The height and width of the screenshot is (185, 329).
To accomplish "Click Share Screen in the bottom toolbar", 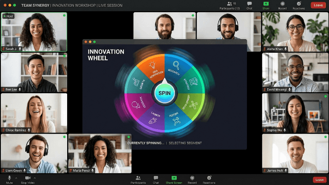I will pyautogui.click(x=174, y=180).
